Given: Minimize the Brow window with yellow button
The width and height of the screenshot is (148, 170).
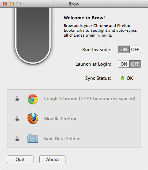Looking at the screenshot, I should point(12,4).
